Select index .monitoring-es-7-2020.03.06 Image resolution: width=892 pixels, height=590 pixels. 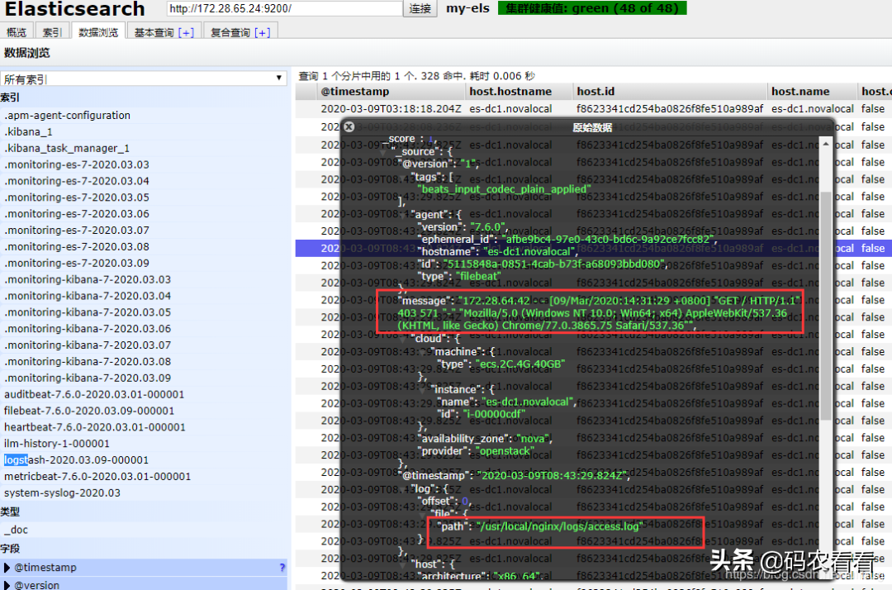pyautogui.click(x=77, y=214)
